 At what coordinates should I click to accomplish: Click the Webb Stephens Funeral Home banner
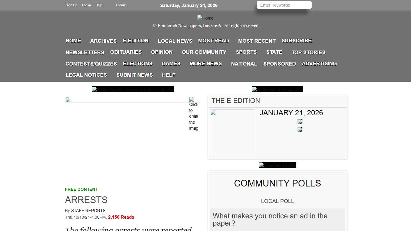(133, 89)
